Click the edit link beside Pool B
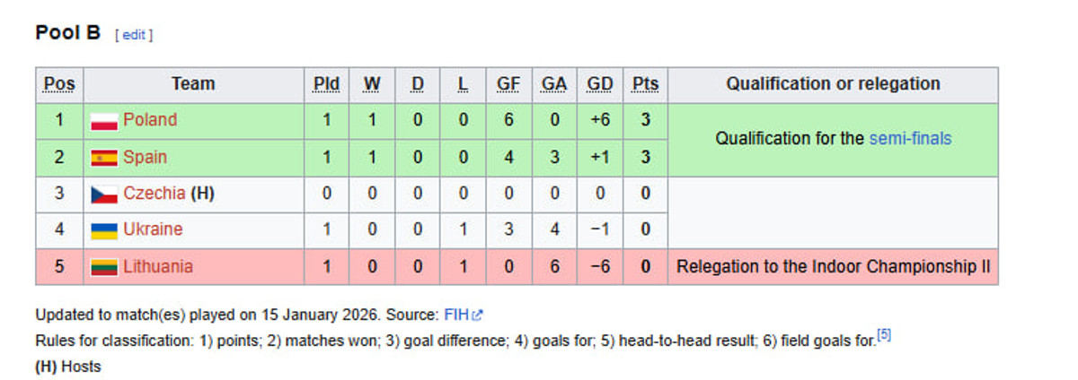1078x380 pixels. (x=133, y=35)
